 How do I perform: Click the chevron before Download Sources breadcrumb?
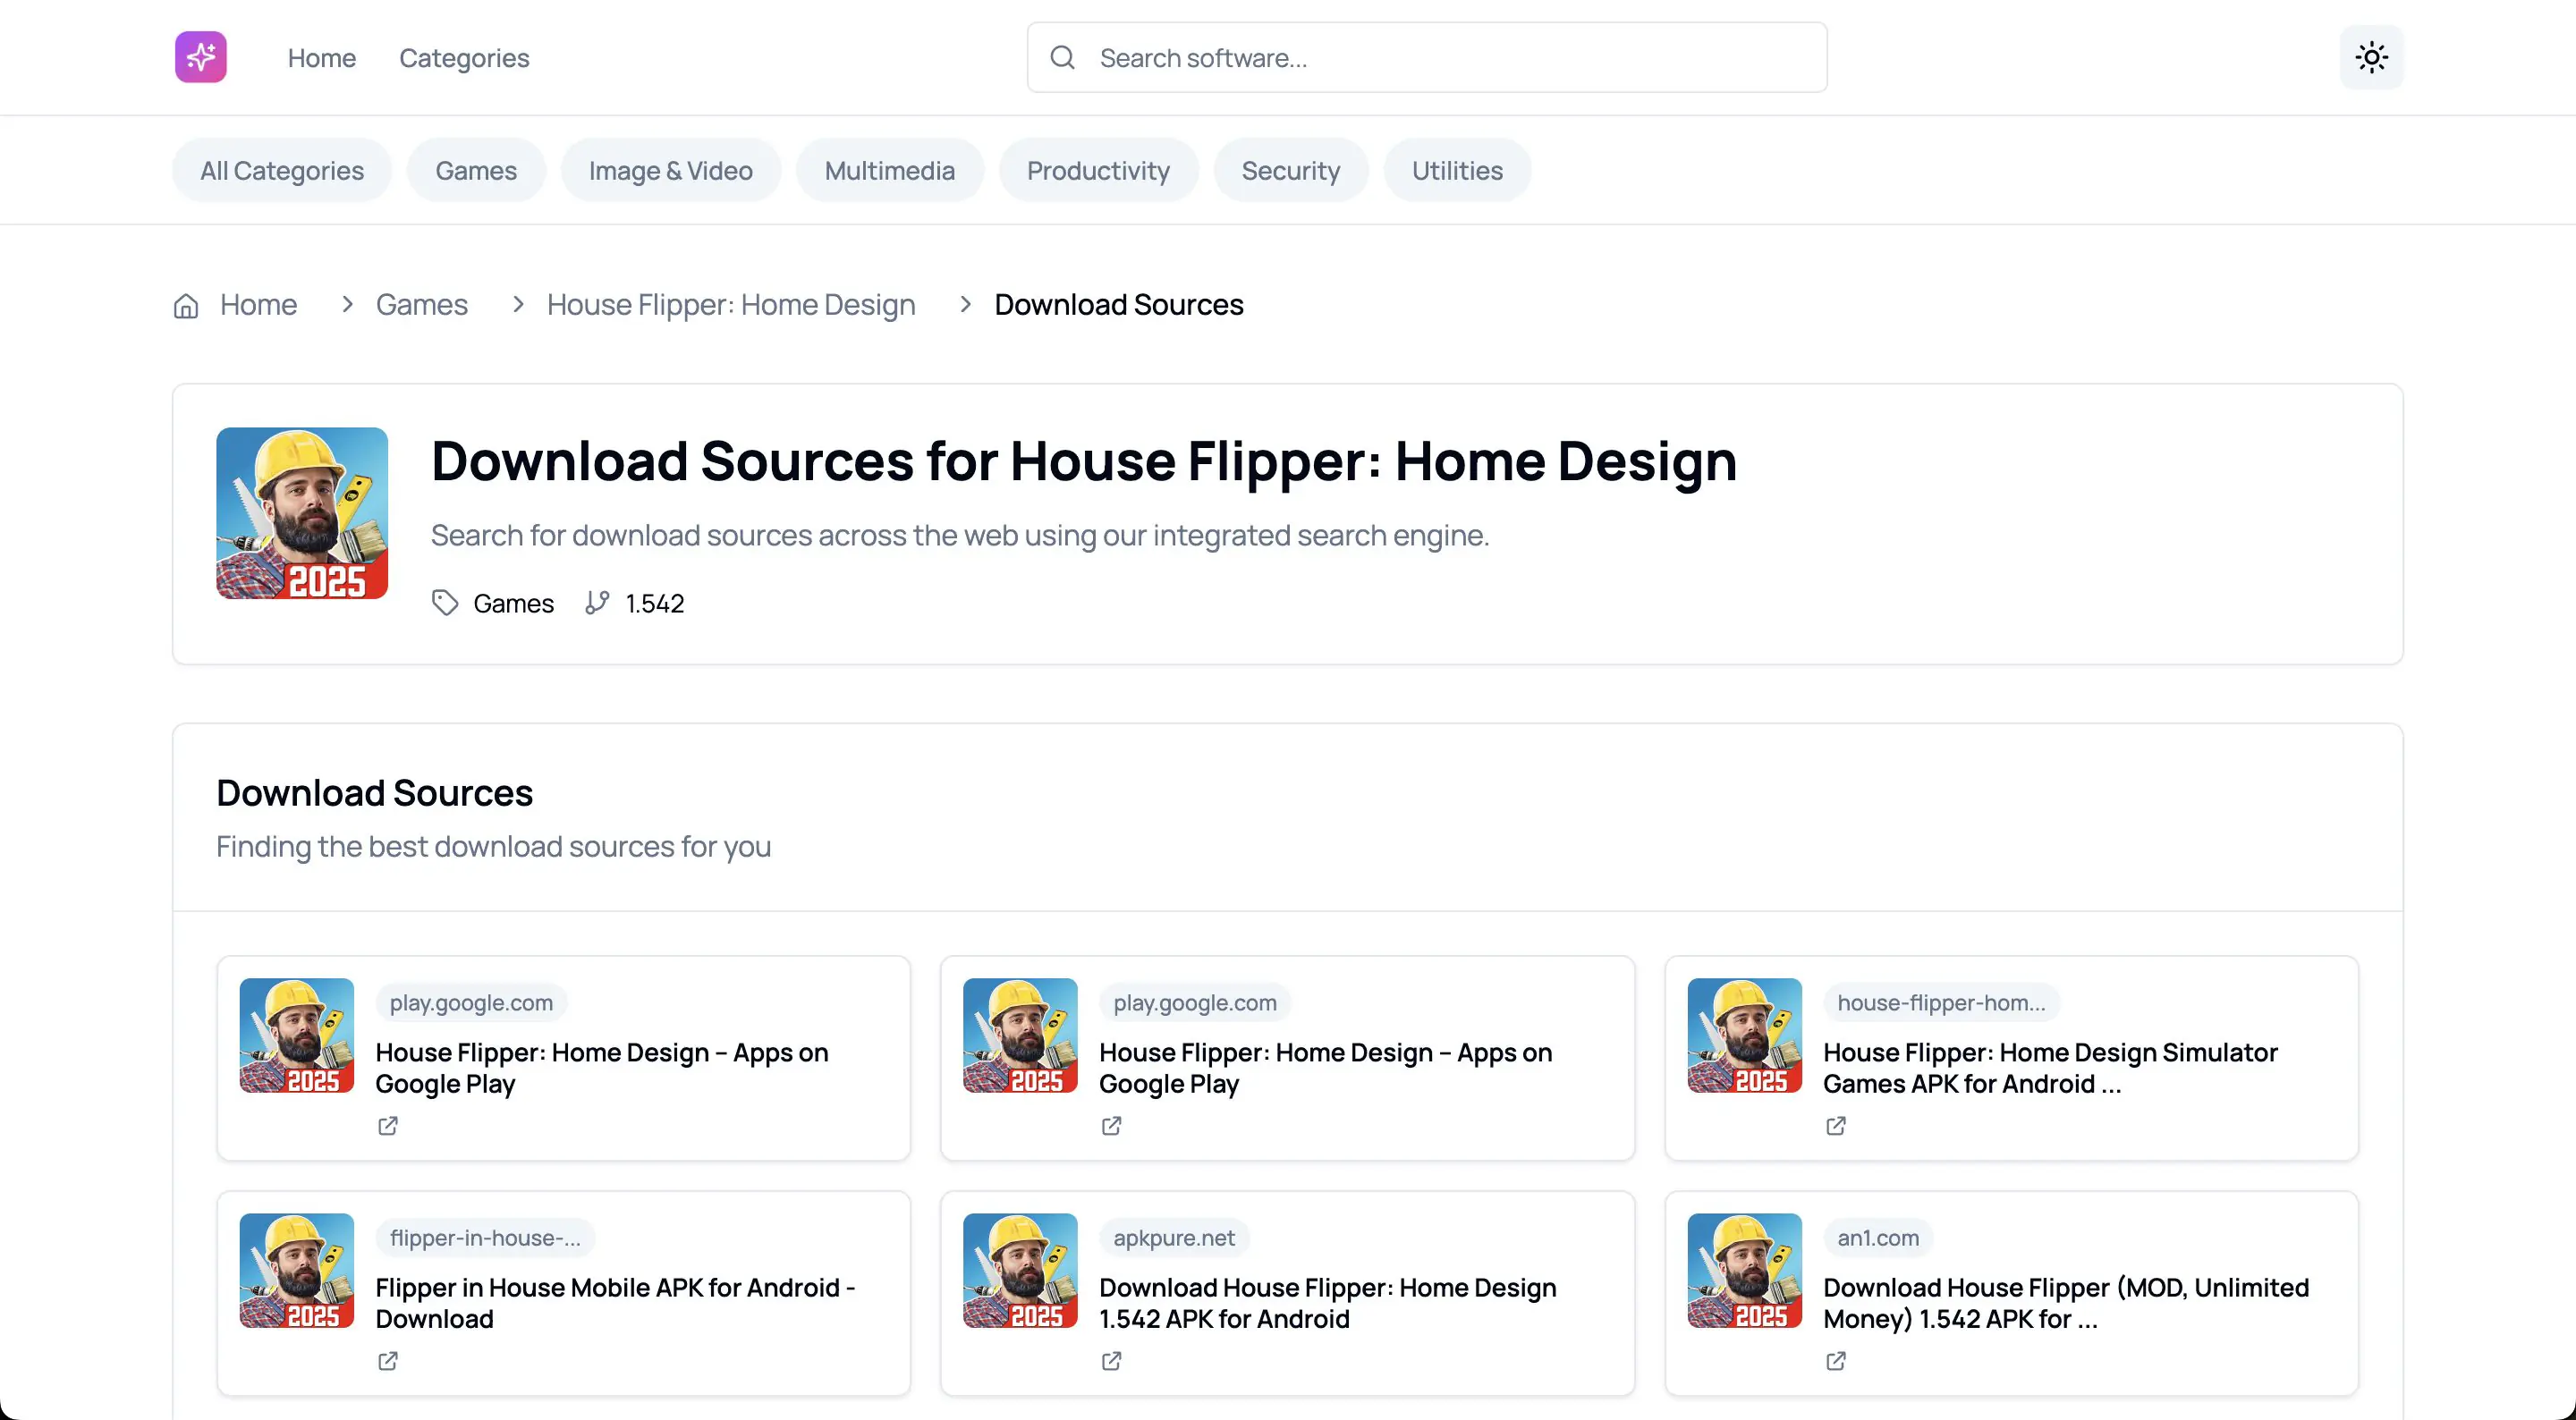click(x=965, y=304)
